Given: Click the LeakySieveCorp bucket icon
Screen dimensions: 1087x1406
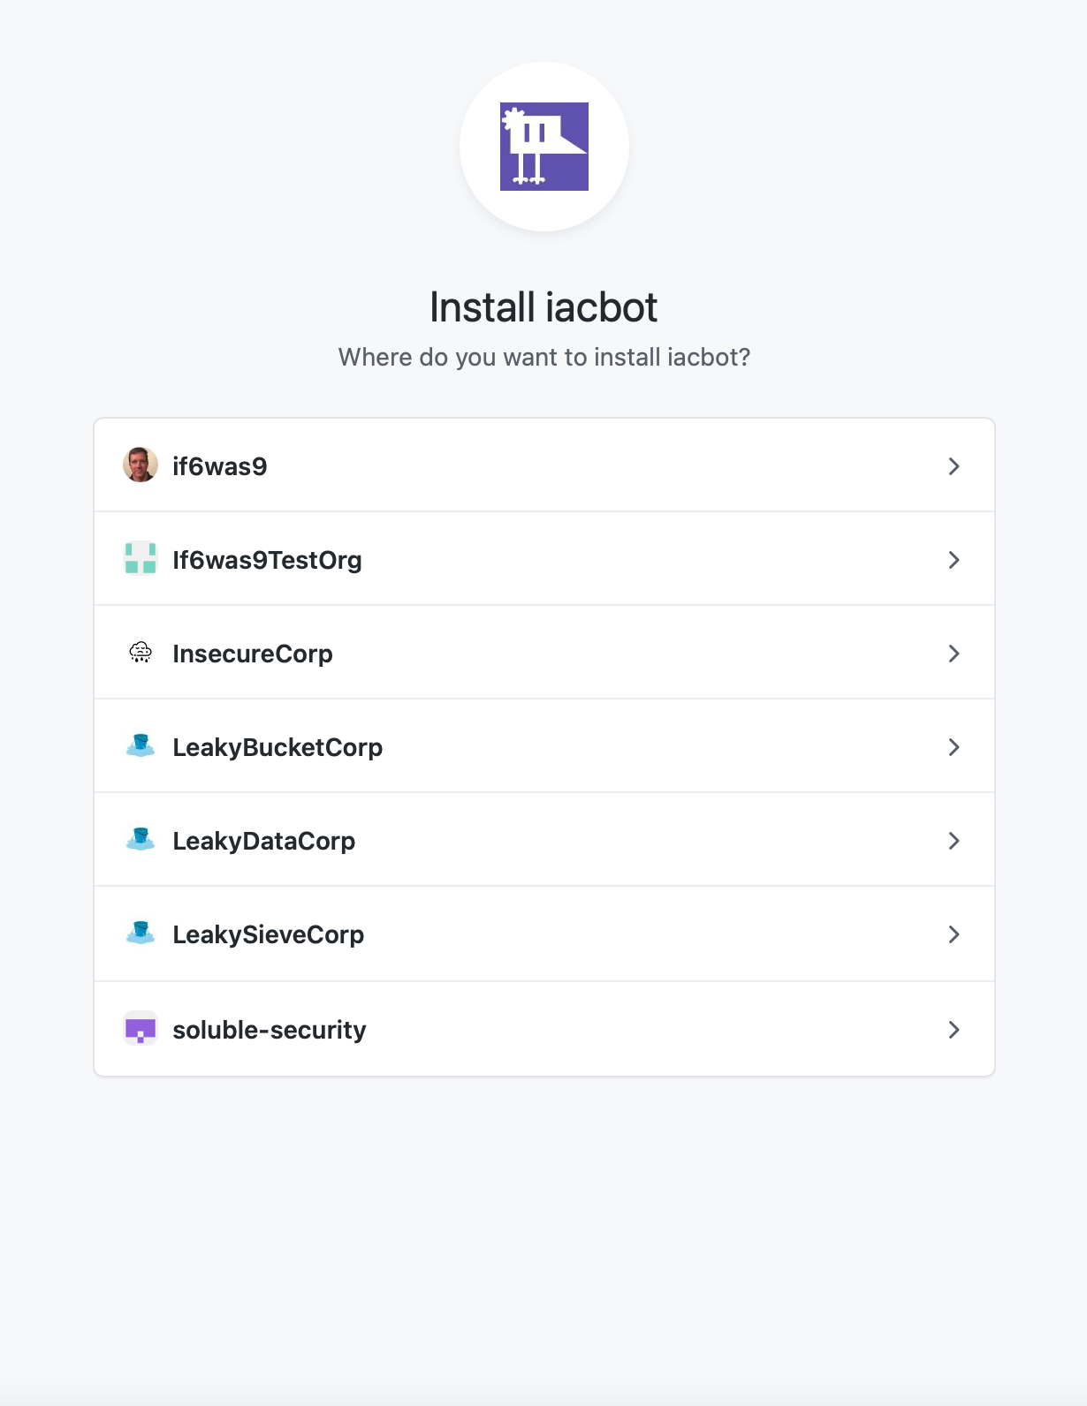Looking at the screenshot, I should (141, 934).
